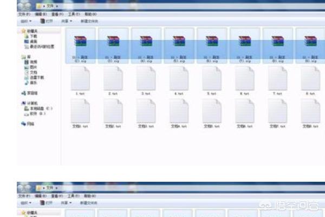Select the 副本 (7).zip archive file
This screenshot has width=325, height=217.
pos(245,46)
